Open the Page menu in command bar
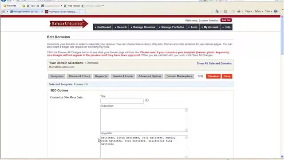The image size is (284, 160). tap(248, 11)
